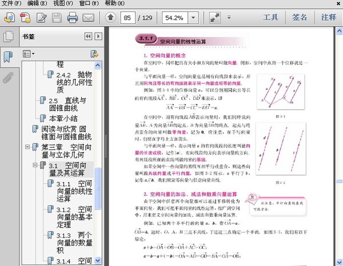Click the page number input field

pyautogui.click(x=131, y=18)
